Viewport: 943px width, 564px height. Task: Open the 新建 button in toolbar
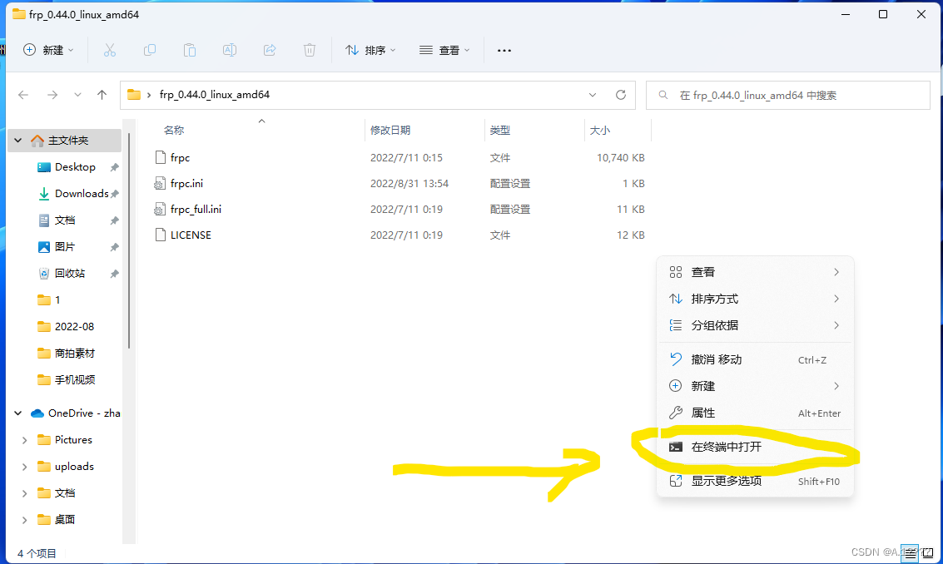click(x=48, y=51)
